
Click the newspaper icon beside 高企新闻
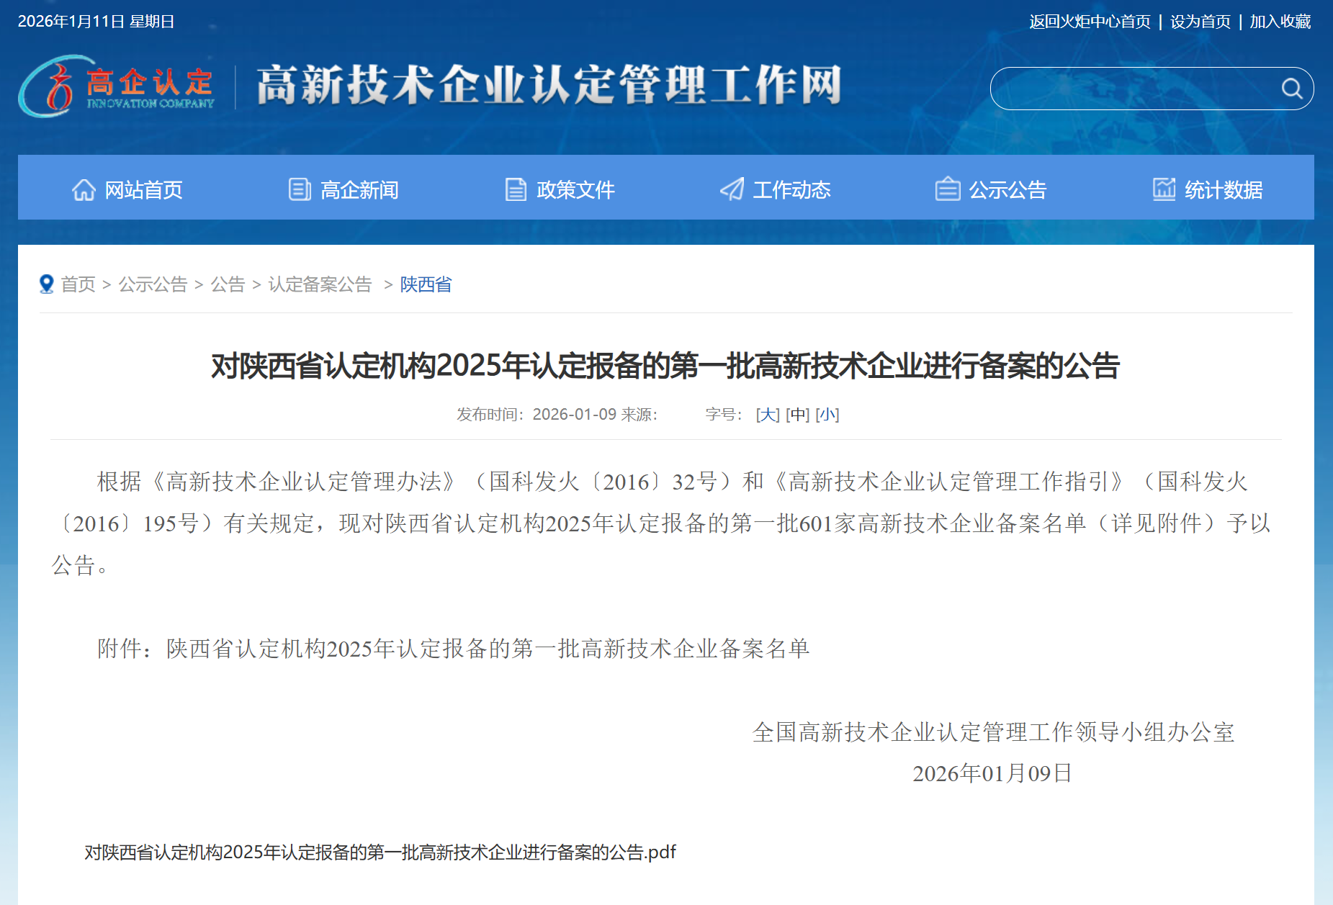coord(300,189)
